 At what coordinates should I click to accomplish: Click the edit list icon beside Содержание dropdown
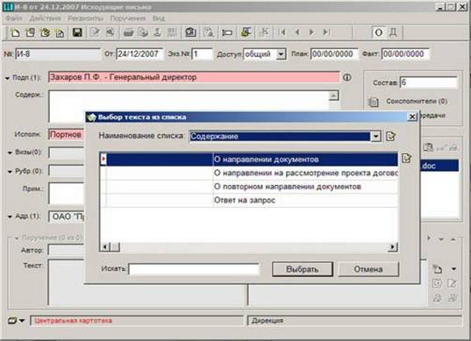tap(390, 136)
